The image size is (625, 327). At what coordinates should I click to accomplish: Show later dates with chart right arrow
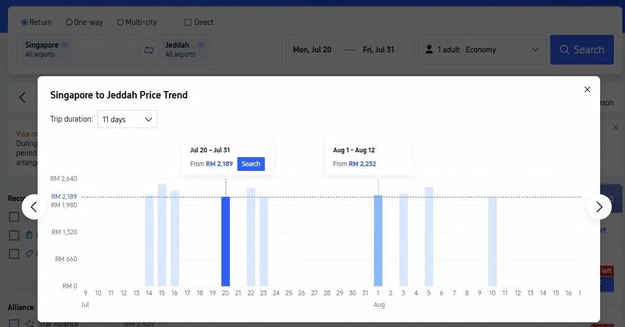pos(599,207)
